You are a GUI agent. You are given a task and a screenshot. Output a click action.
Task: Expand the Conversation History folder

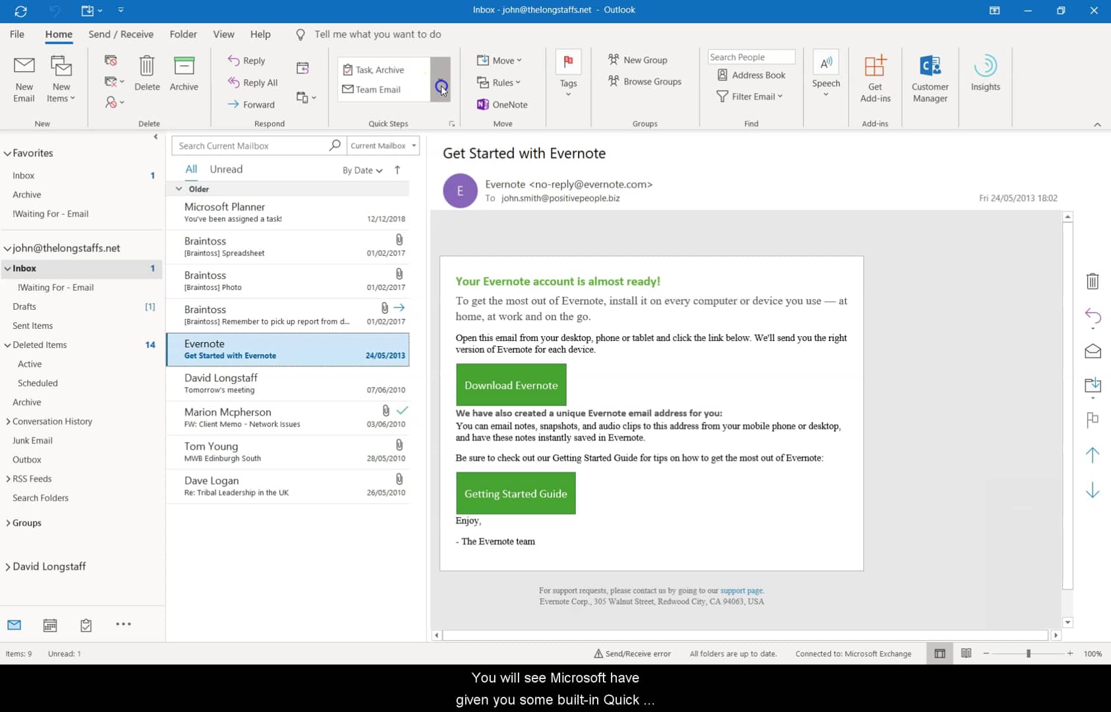click(x=7, y=421)
